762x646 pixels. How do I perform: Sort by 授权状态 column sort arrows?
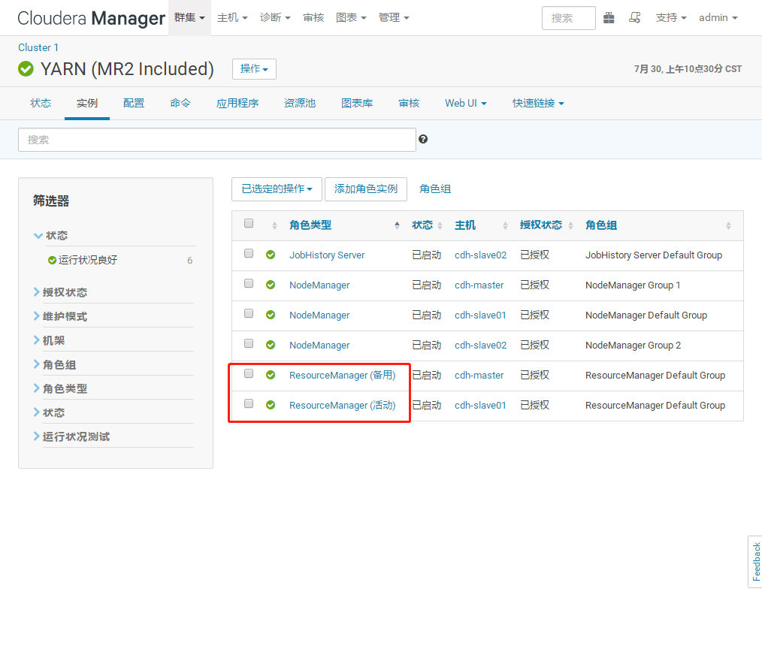point(570,225)
